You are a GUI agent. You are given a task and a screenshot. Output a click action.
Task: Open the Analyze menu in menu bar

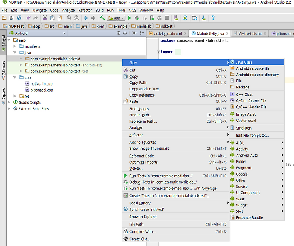[69, 10]
